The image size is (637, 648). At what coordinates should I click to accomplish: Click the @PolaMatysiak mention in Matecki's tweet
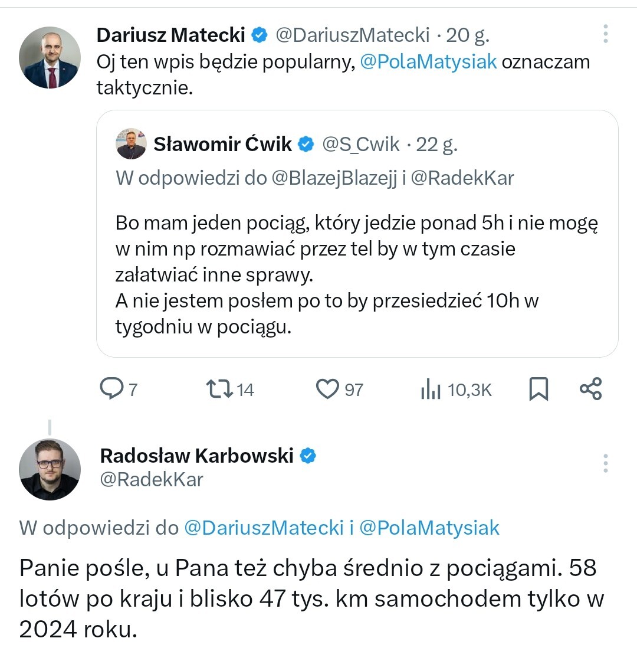(428, 62)
